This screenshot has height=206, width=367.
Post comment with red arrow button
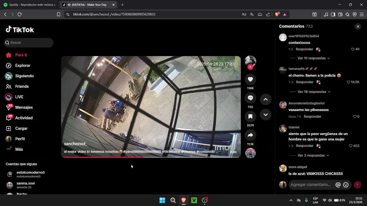click(x=357, y=185)
